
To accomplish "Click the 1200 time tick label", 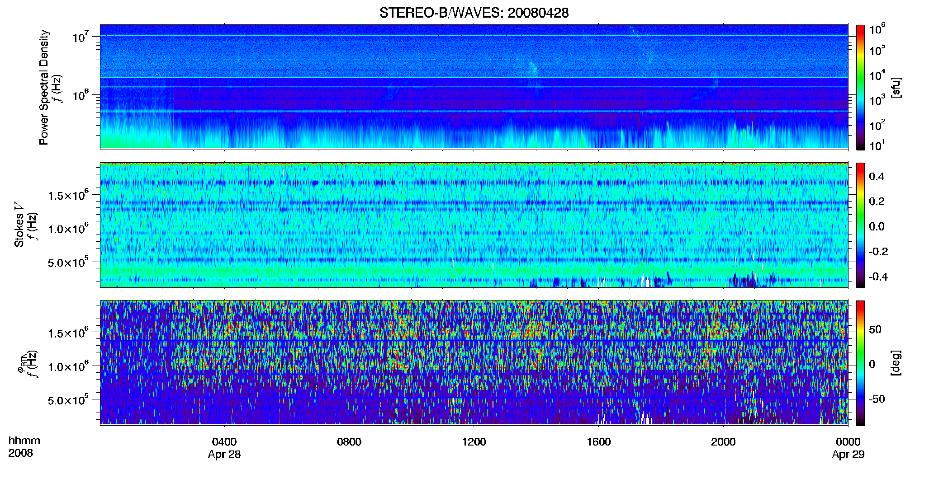I will coord(474,442).
